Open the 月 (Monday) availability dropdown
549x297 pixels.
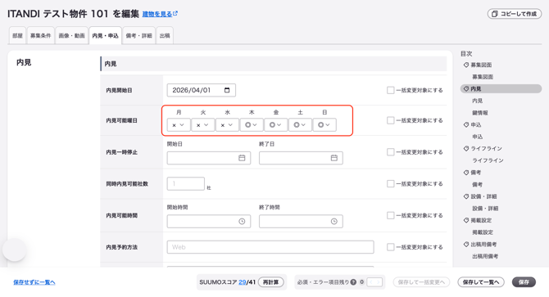coord(179,124)
